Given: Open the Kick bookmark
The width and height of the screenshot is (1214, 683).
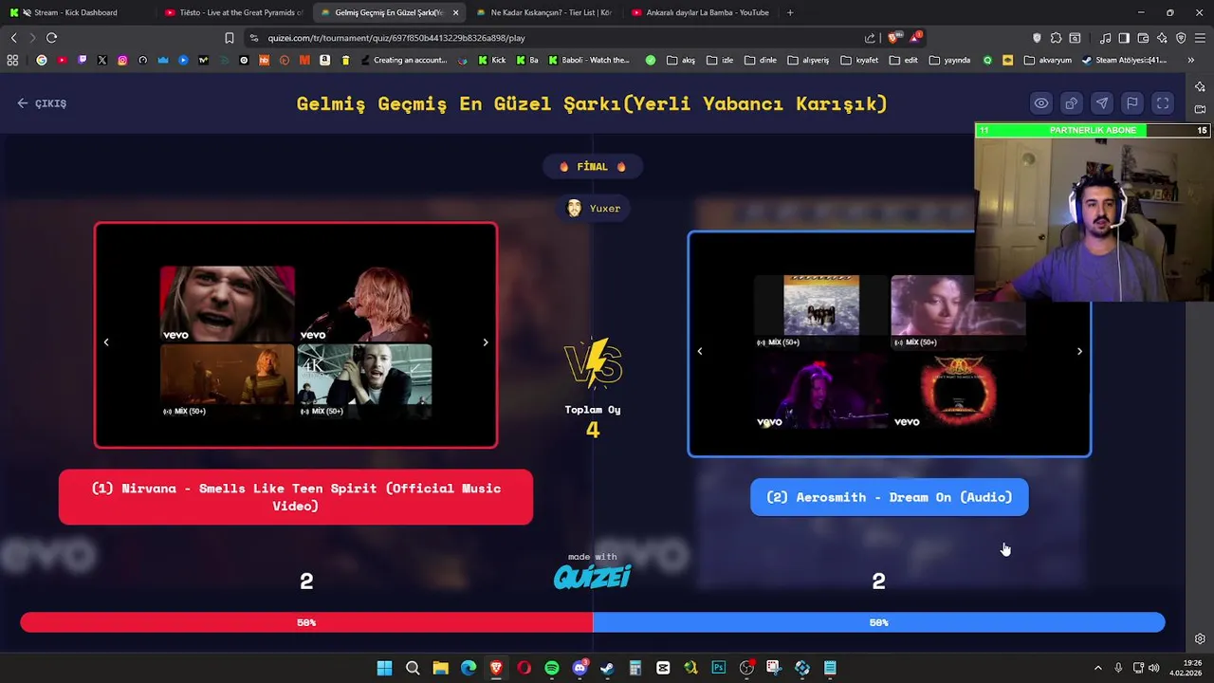Looking at the screenshot, I should click(x=492, y=60).
